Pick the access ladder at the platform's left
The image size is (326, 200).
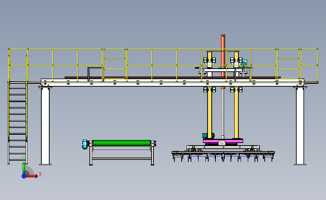[x=18, y=122]
